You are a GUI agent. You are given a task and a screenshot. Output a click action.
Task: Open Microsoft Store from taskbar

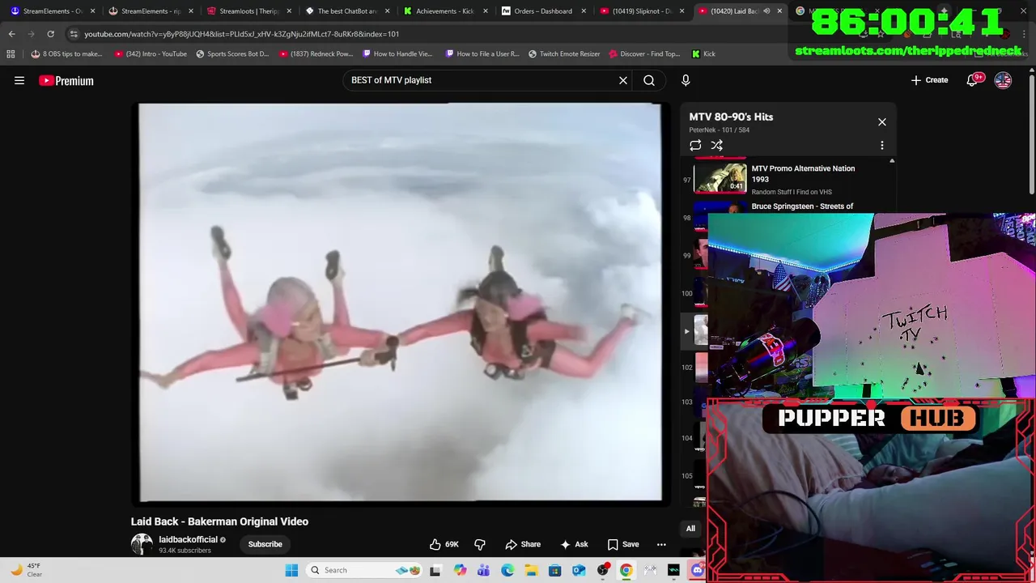pyautogui.click(x=554, y=570)
